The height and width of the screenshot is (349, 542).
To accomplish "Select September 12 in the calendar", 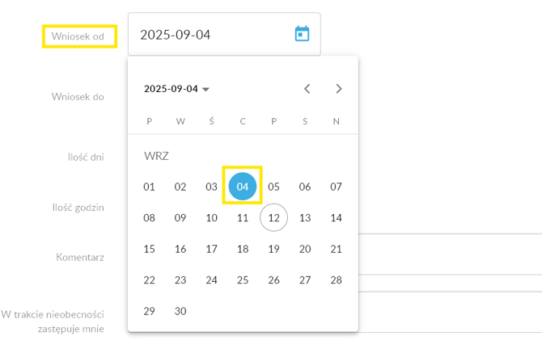I will [273, 218].
